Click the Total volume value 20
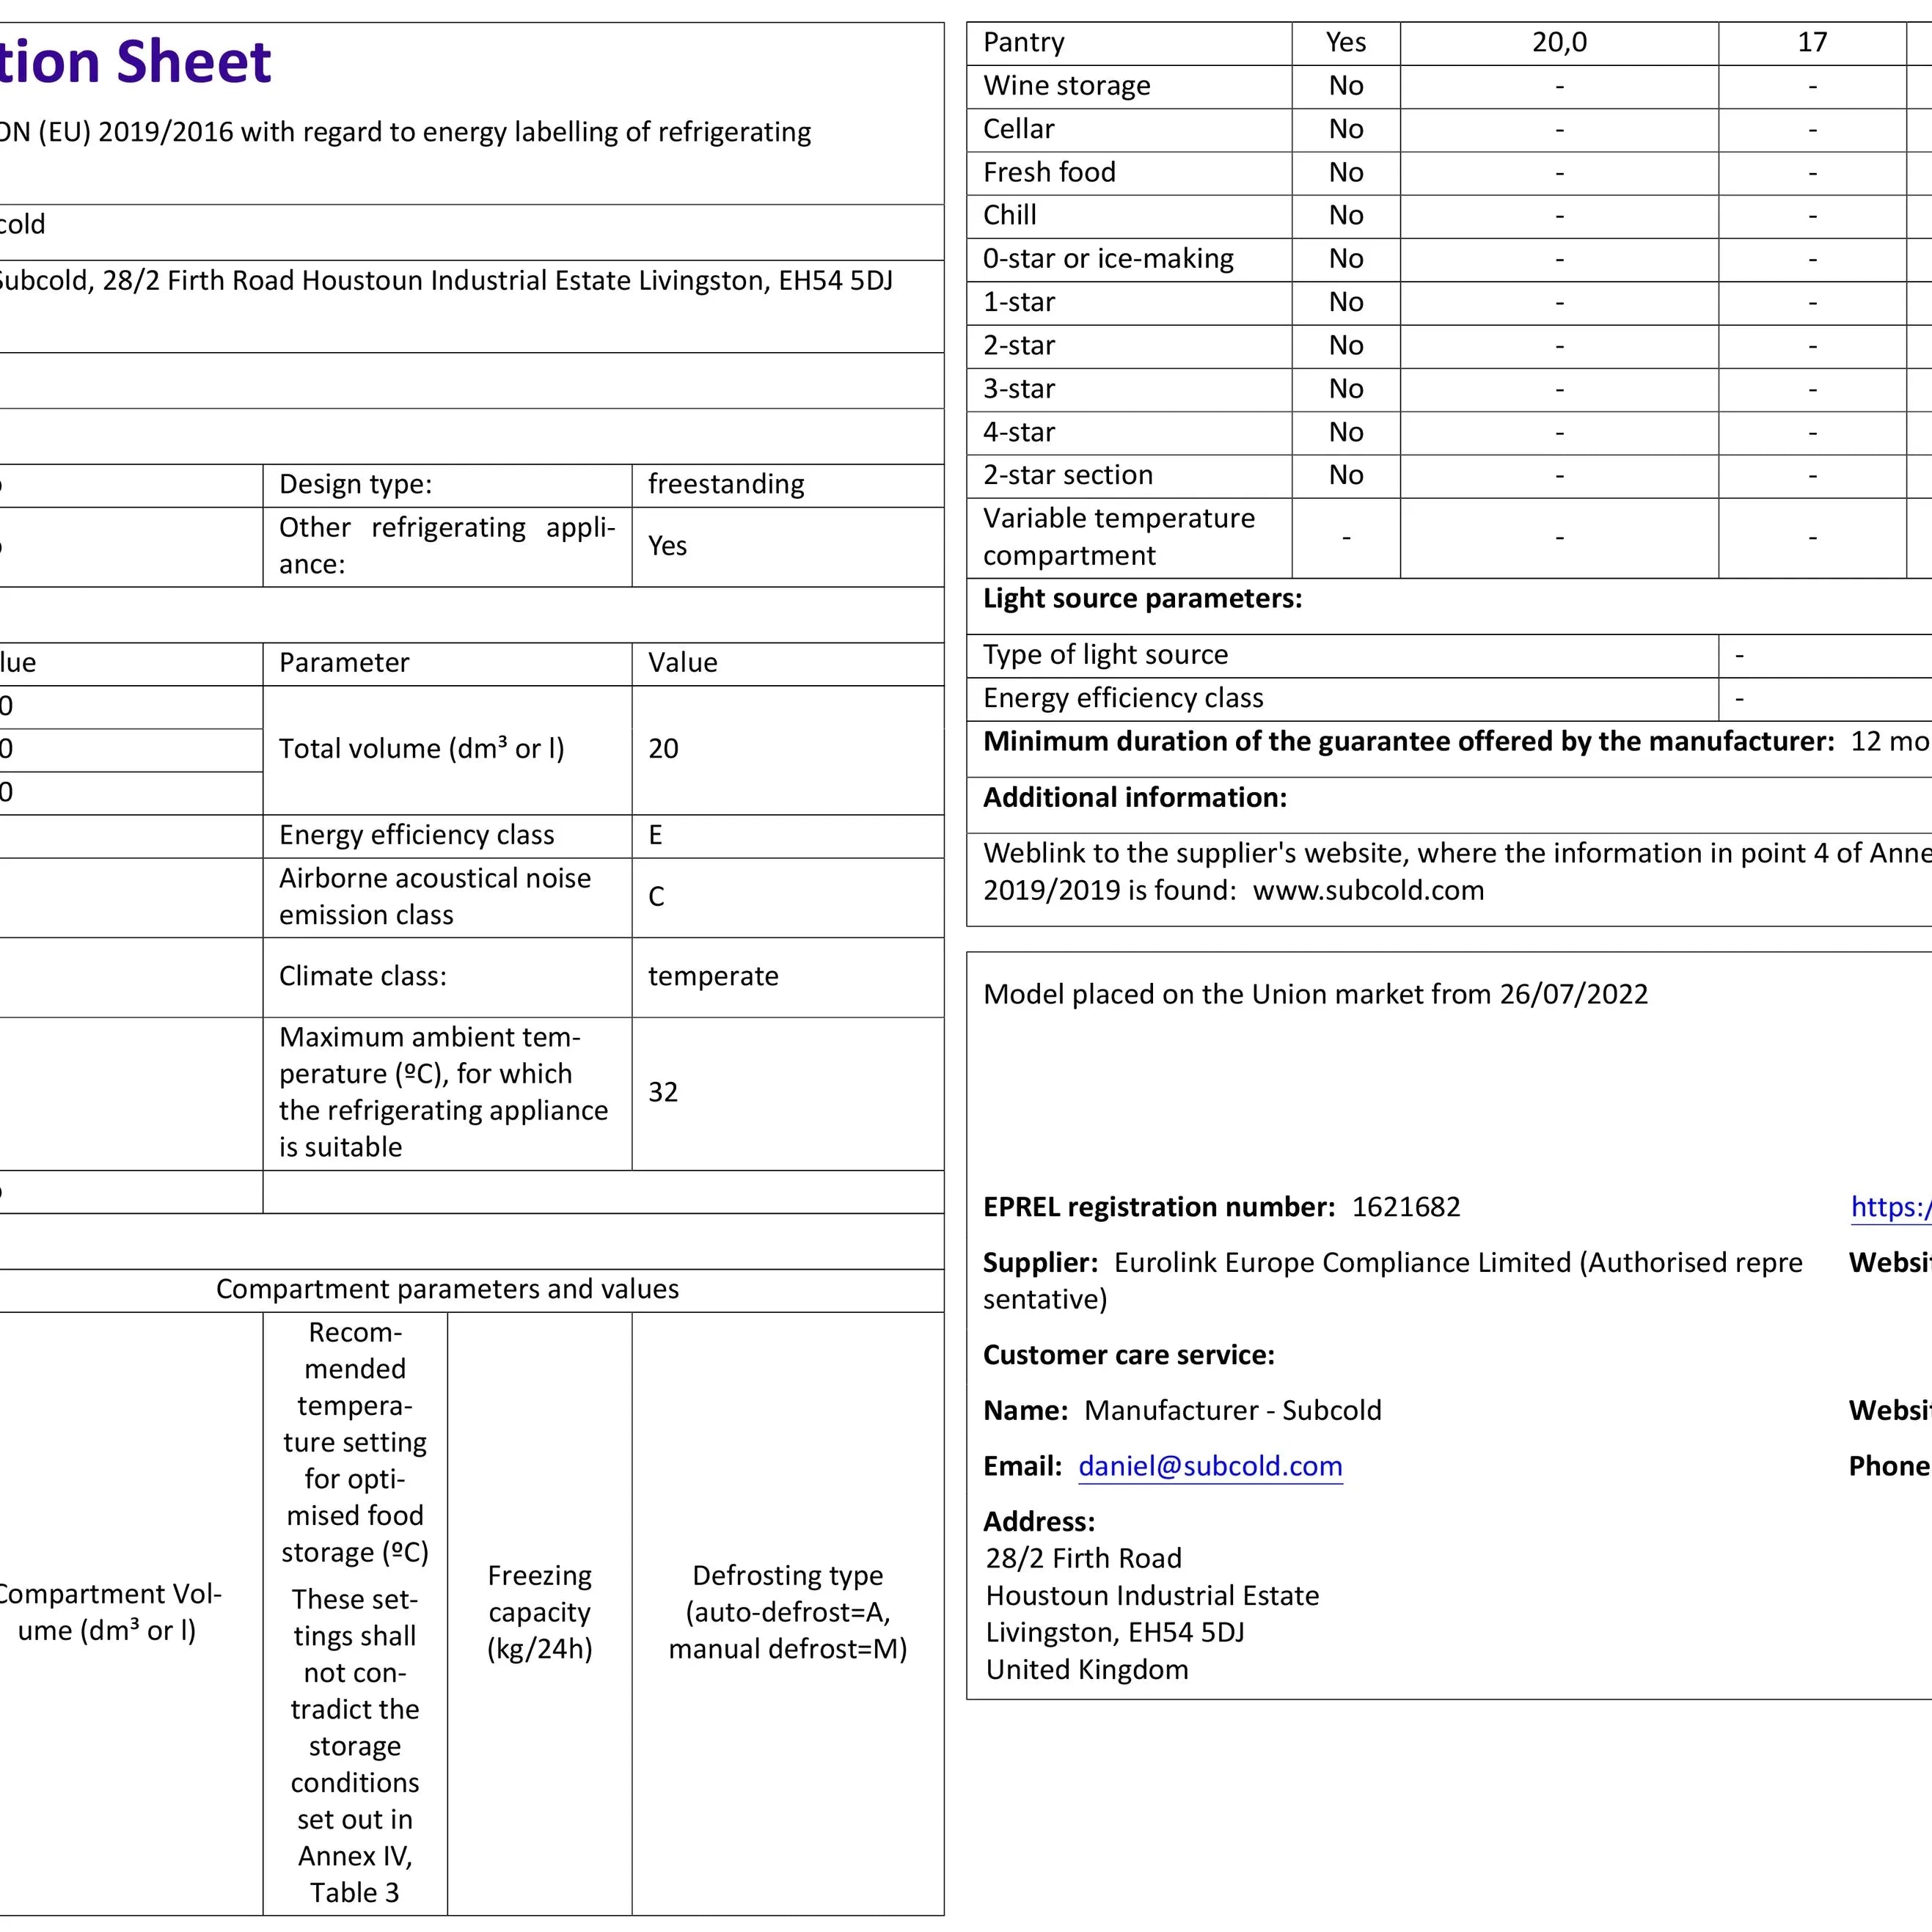Screen dimensions: 1932x1932 click(x=663, y=749)
